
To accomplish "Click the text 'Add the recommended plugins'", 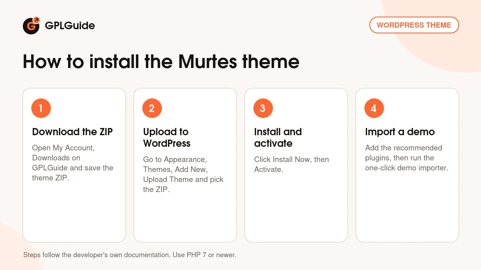I will click(404, 153).
